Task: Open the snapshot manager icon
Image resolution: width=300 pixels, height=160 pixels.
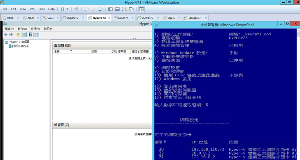Action: [100, 8]
